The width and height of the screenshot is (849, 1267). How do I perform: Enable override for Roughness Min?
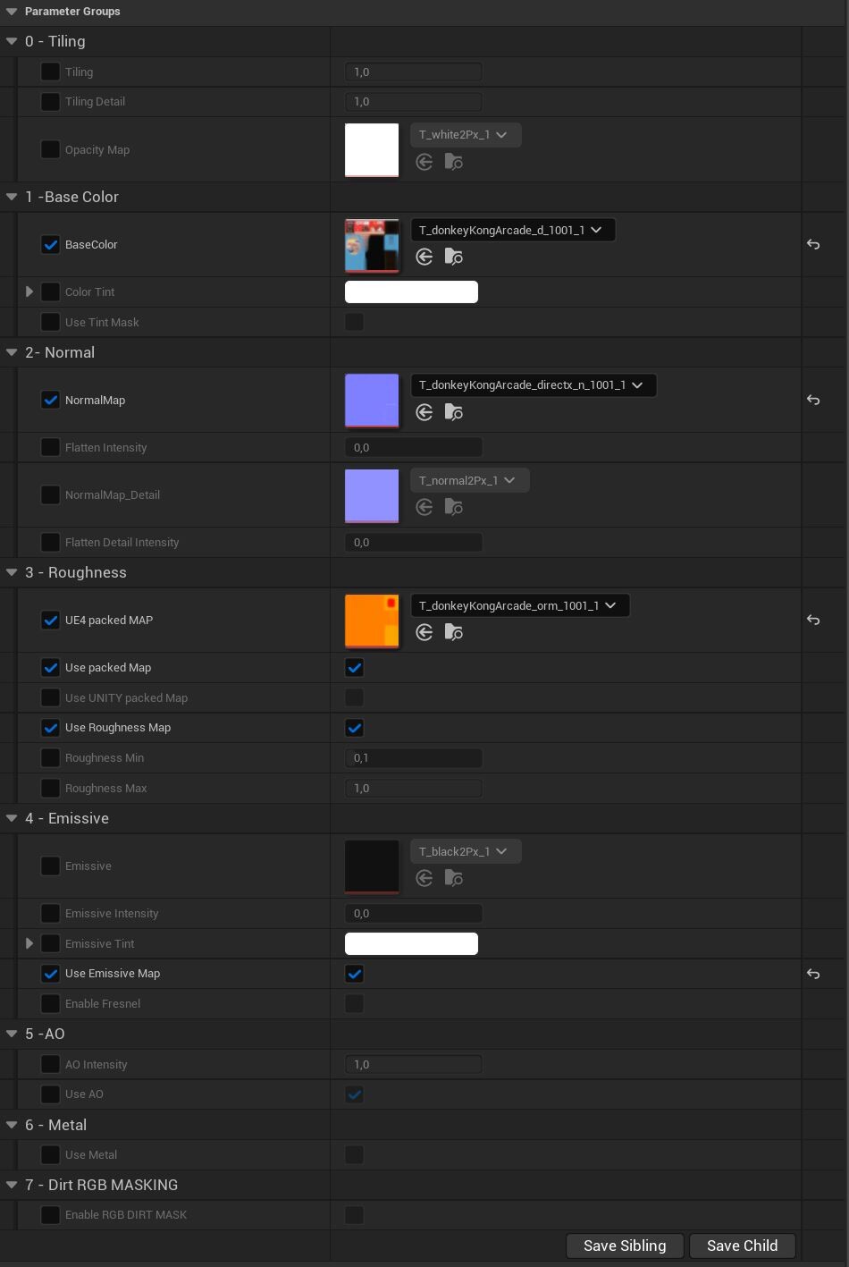pyautogui.click(x=51, y=757)
